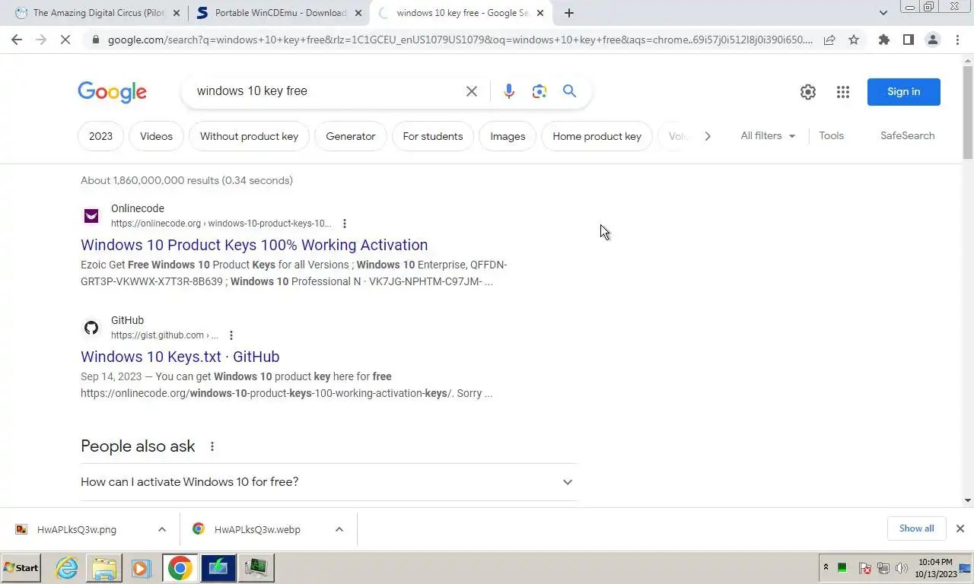Share this page from the address bar

coord(829,40)
